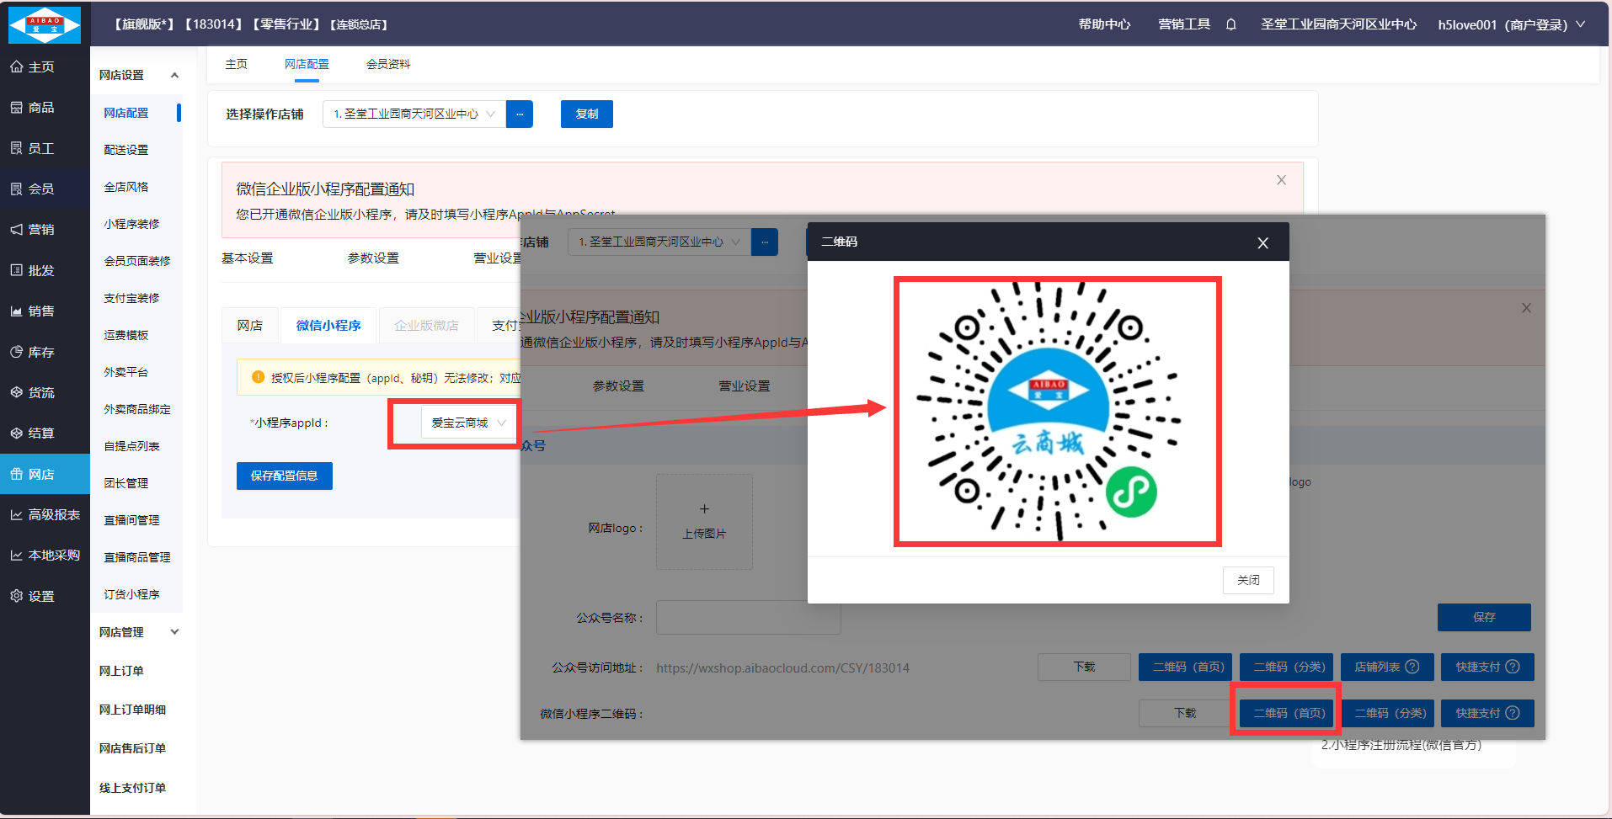The height and width of the screenshot is (819, 1612).
Task: Click the mini program QR code image
Action: [1056, 412]
